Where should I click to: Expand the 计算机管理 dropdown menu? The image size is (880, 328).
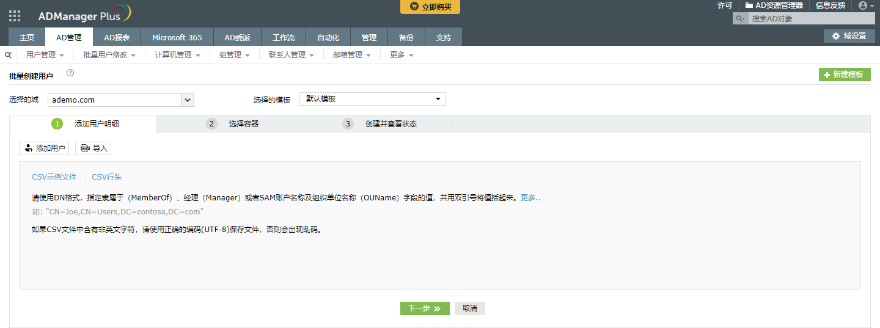pos(177,55)
